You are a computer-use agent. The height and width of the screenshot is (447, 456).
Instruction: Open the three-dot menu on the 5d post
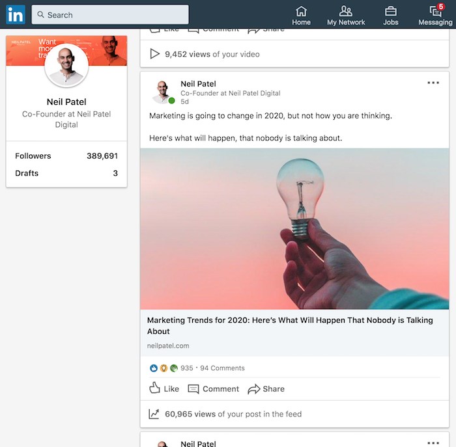[x=433, y=83]
